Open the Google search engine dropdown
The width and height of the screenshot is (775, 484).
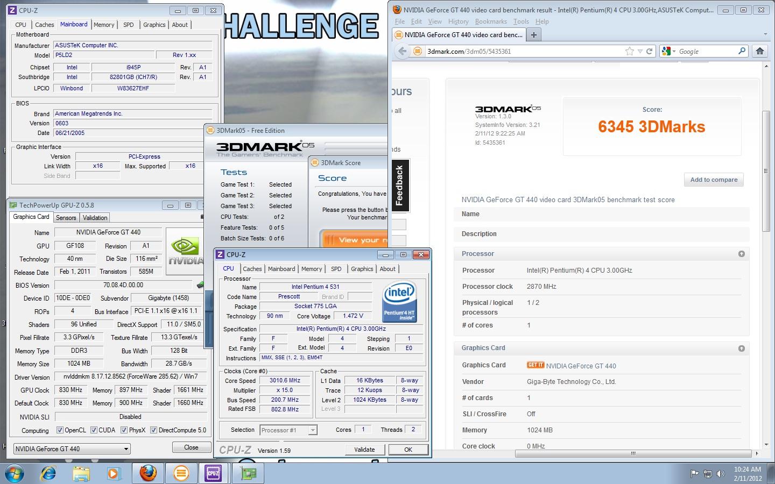click(668, 51)
